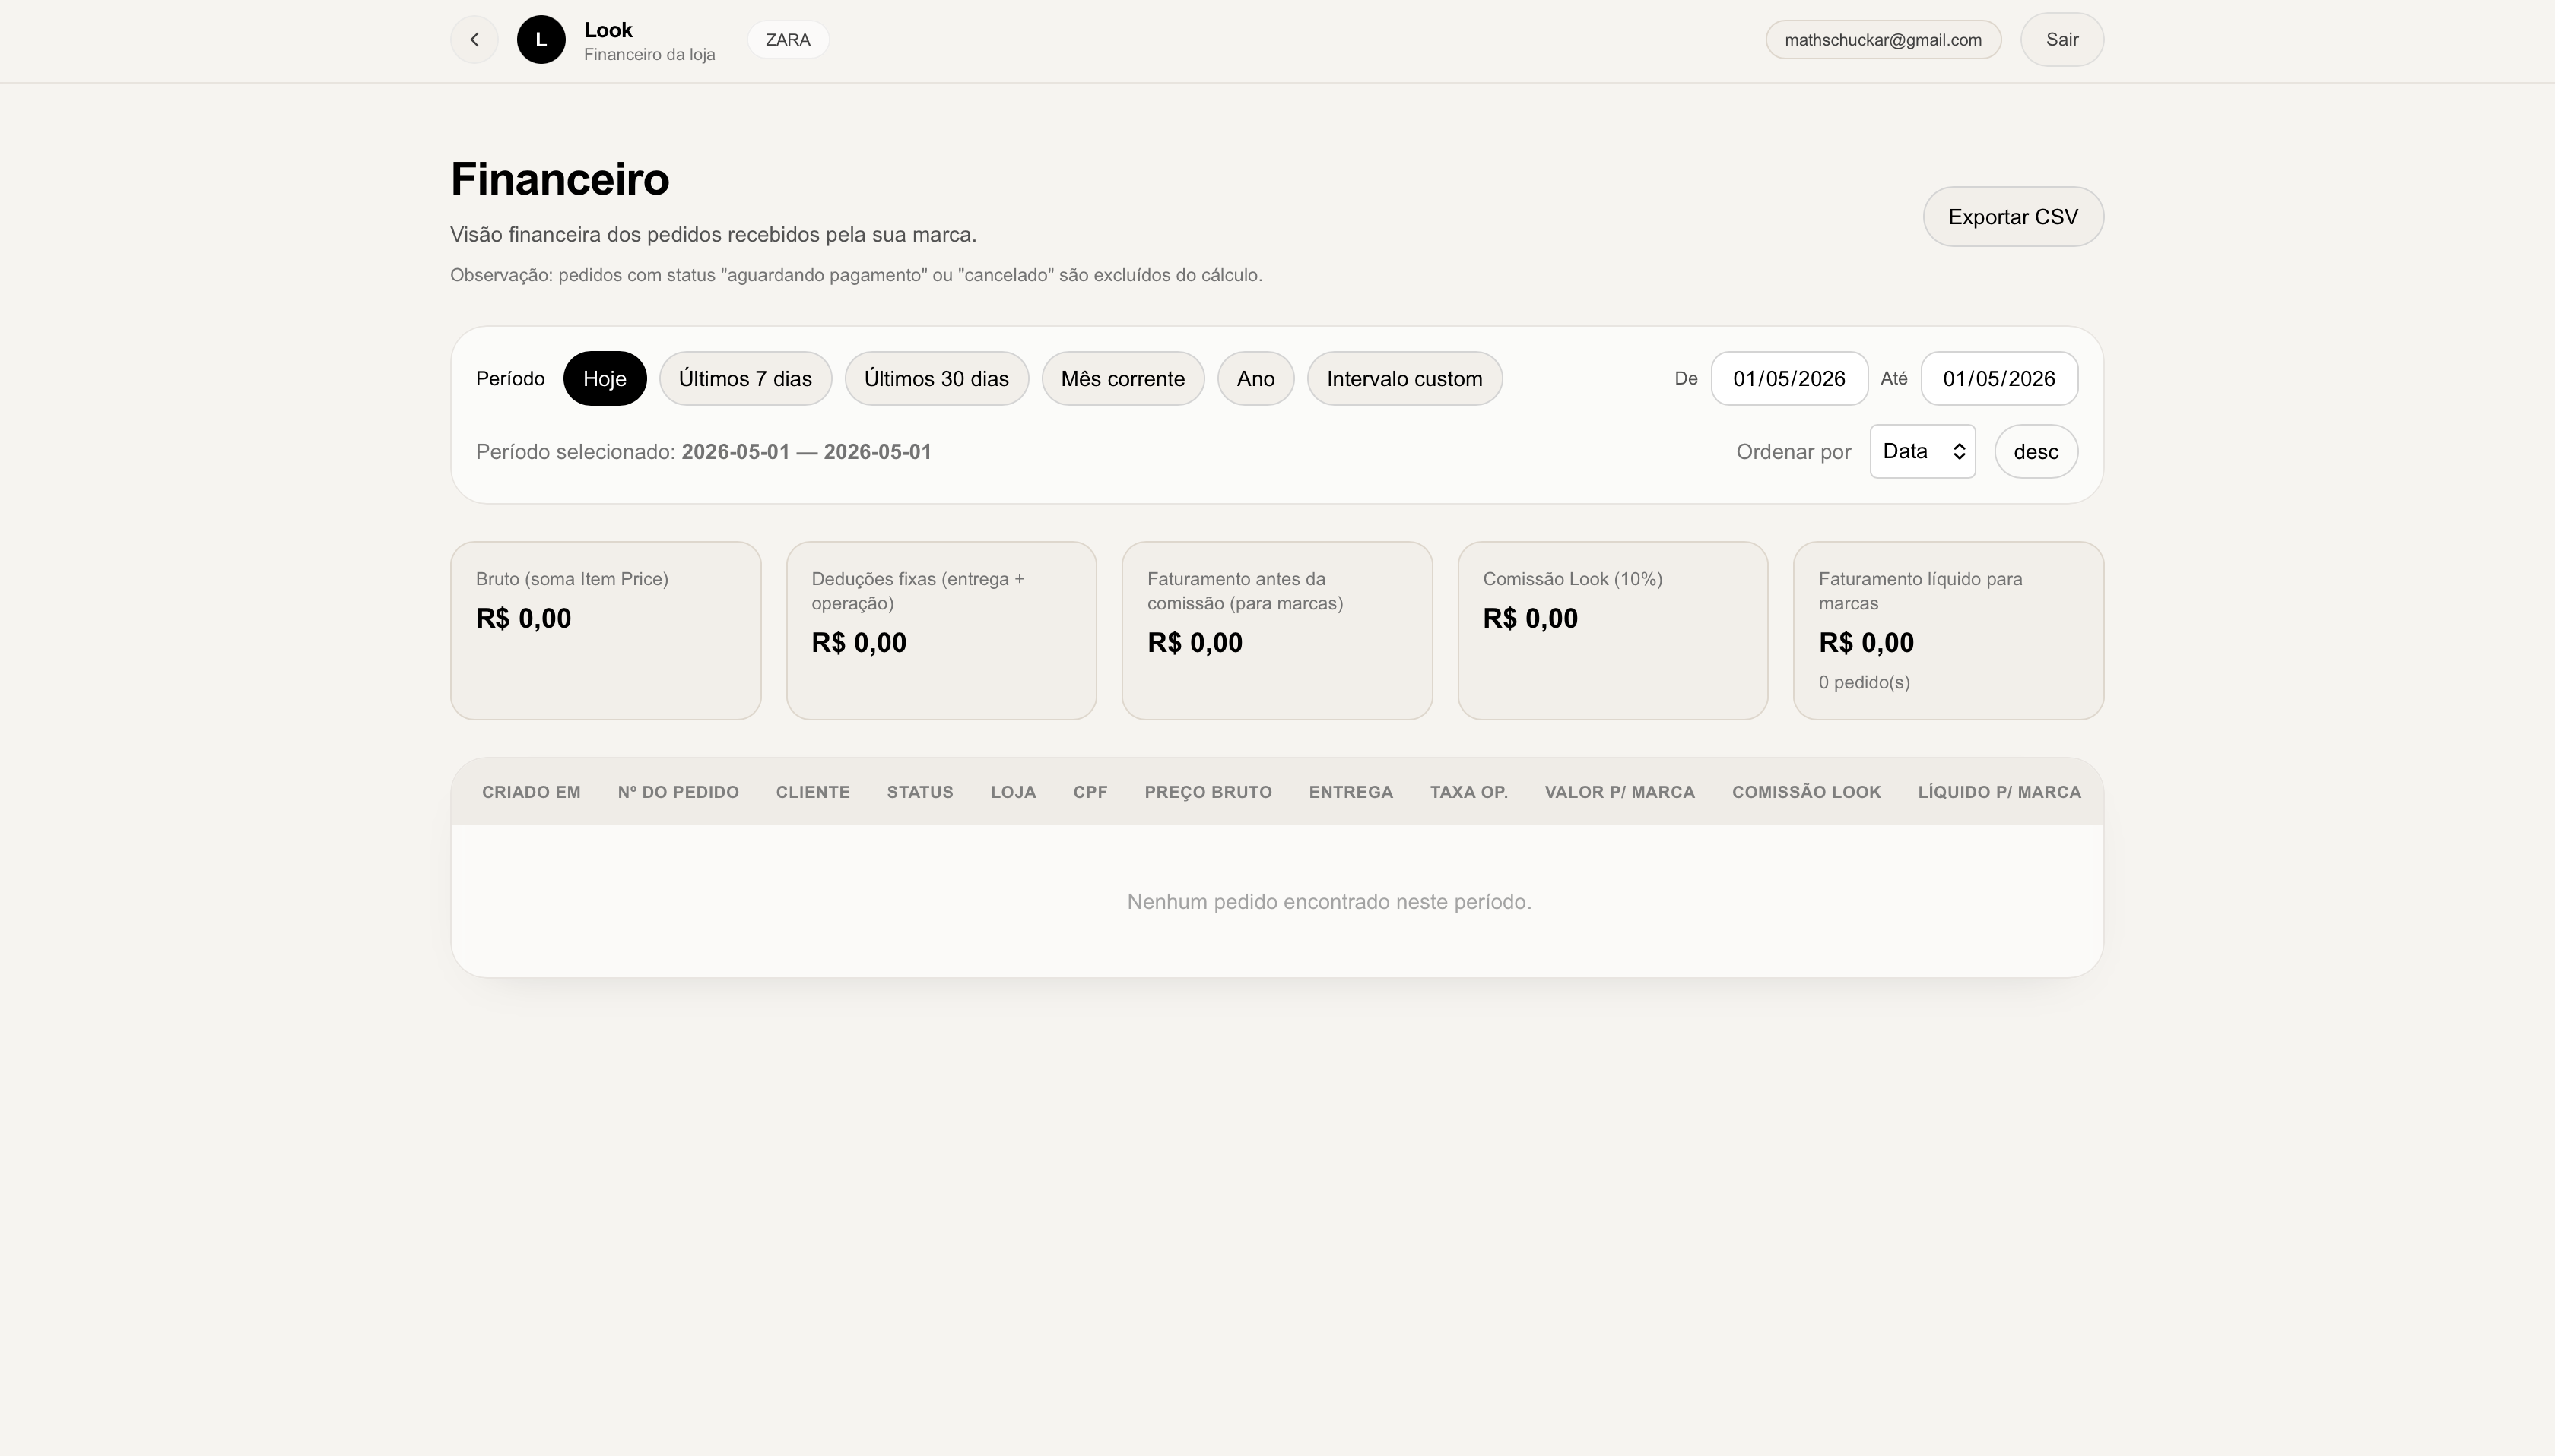Open the Ordenar por Data dropdown
Viewport: 2555px width, 1456px height.
click(1923, 452)
